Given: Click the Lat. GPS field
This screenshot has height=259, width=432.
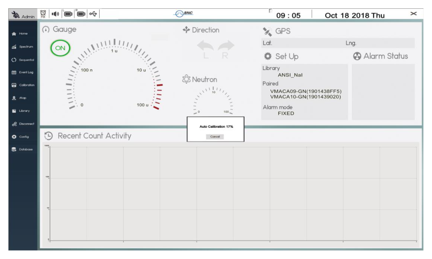Looking at the screenshot, I should pos(302,43).
